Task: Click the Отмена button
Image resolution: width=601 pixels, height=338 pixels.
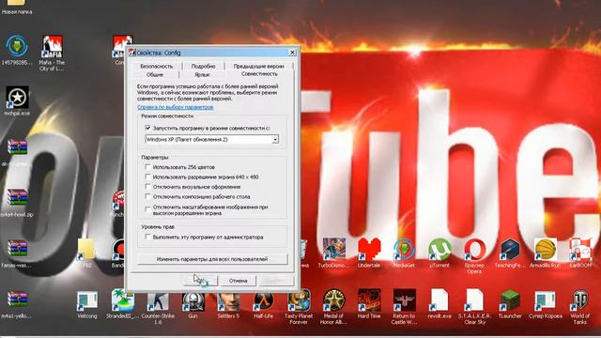Action: coord(238,281)
